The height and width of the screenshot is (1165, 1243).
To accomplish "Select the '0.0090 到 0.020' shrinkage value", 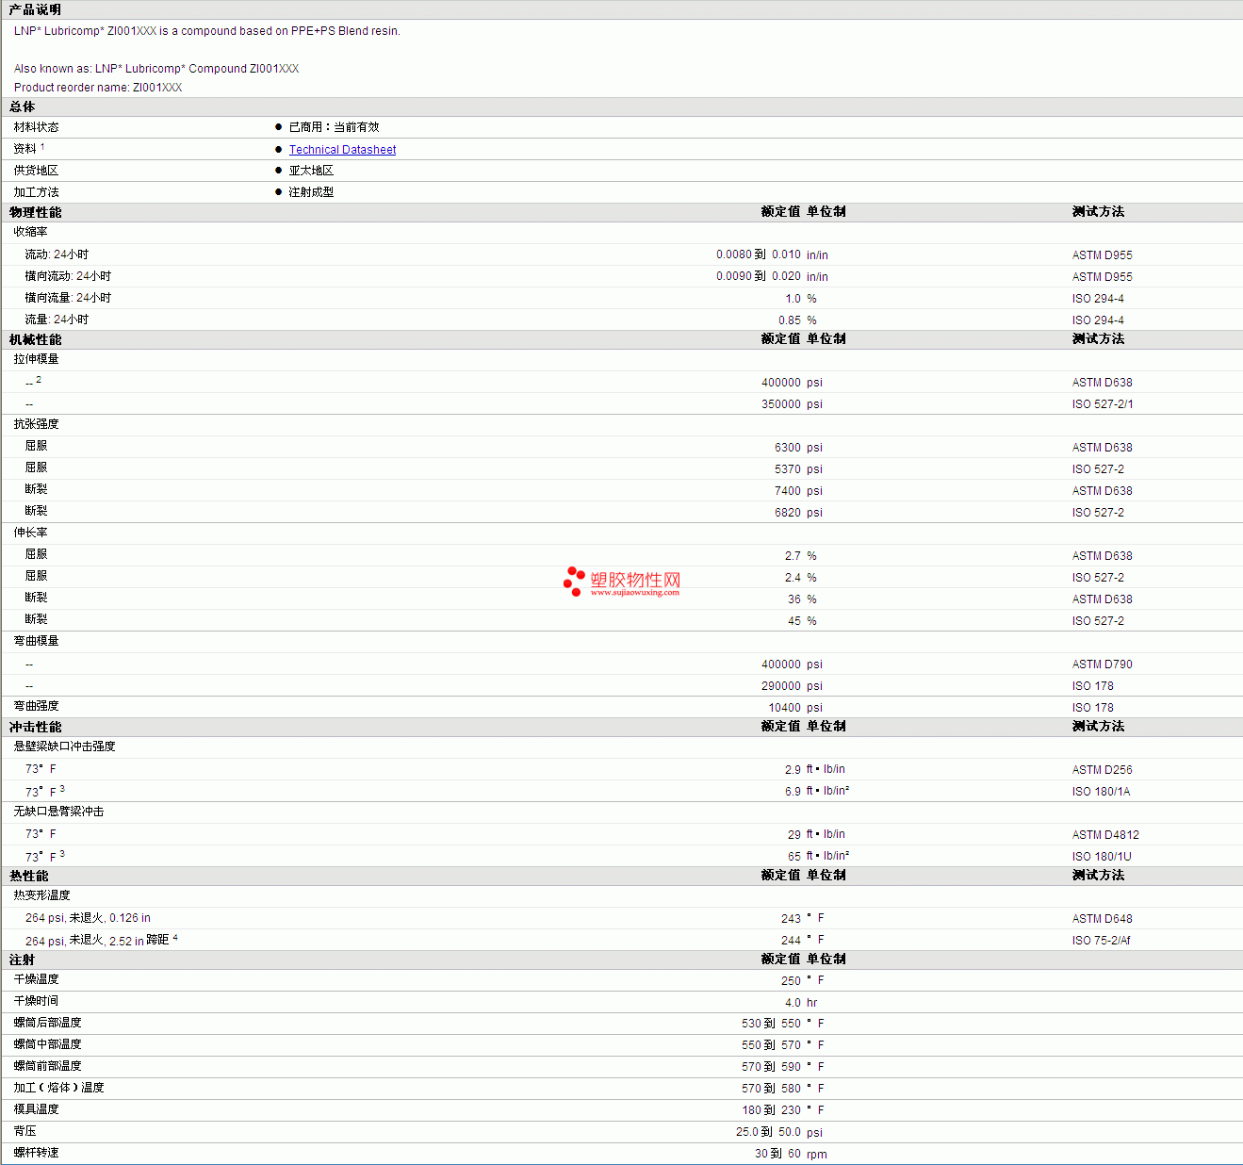I will [x=759, y=276].
